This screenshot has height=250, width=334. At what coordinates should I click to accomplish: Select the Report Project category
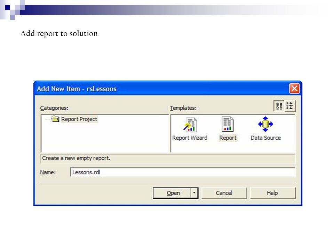(x=79, y=119)
